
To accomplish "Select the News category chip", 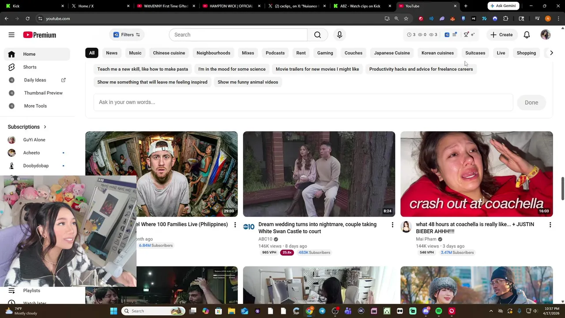I will tap(112, 53).
